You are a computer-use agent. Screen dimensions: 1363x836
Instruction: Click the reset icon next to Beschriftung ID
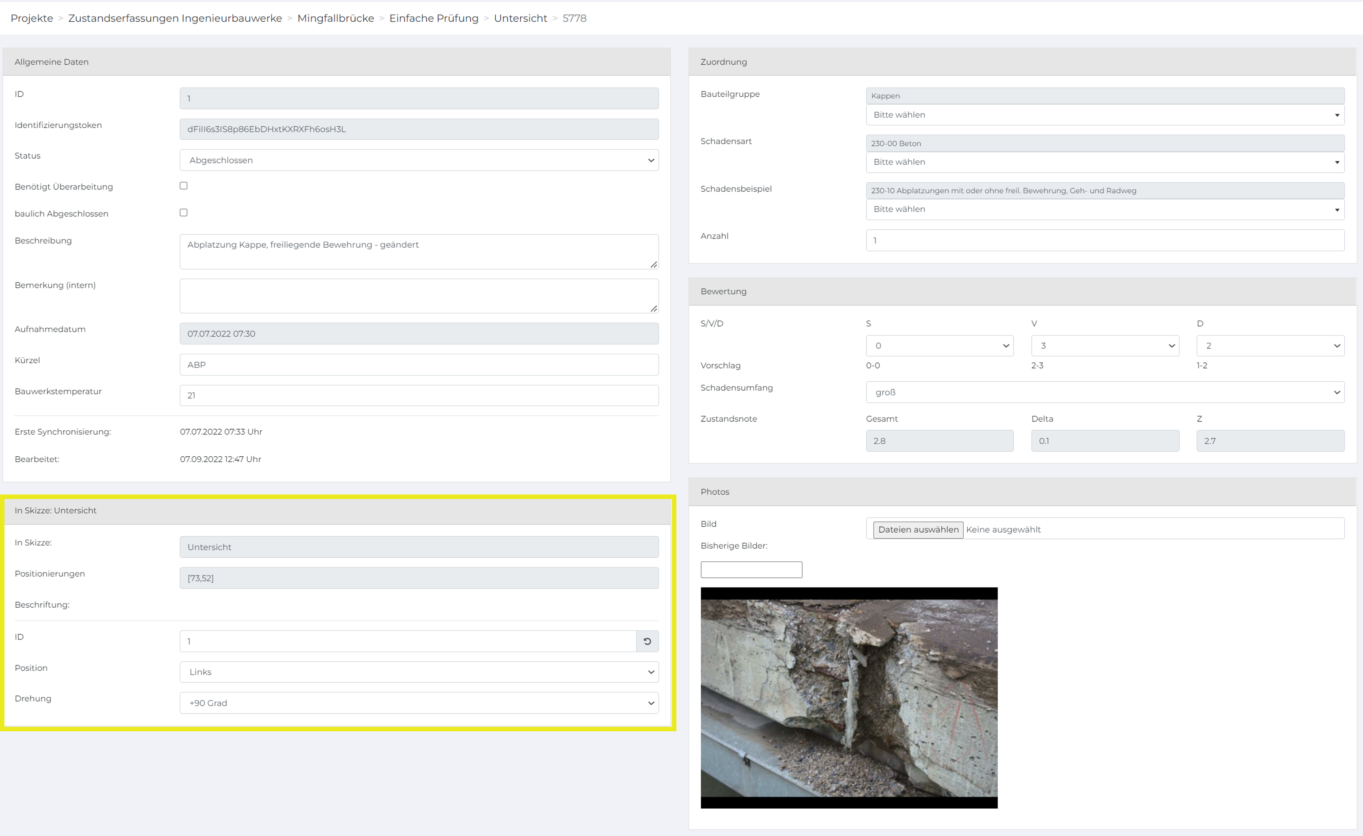tap(647, 641)
